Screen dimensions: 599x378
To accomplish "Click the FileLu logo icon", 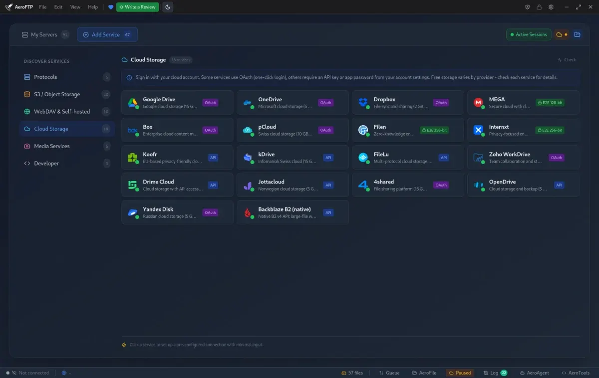I will pos(363,158).
